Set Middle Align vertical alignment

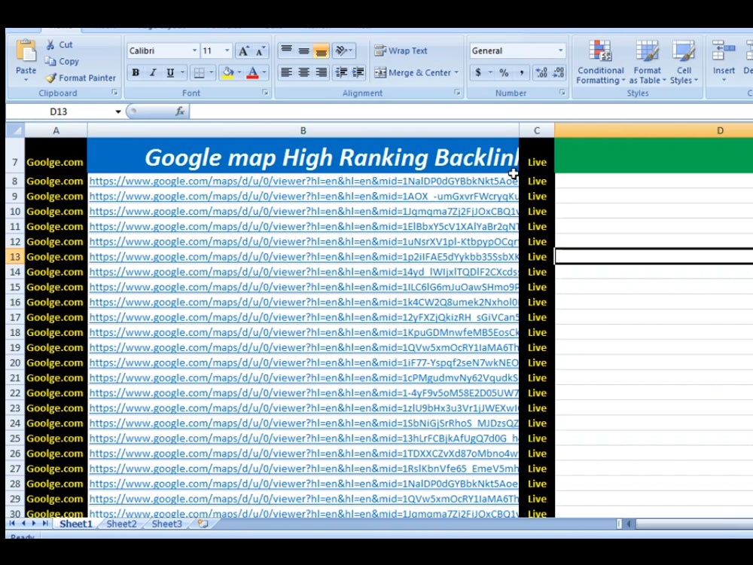(x=303, y=50)
